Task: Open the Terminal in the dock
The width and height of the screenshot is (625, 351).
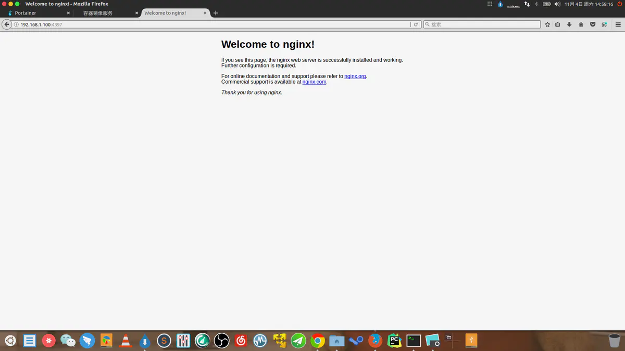Action: (414, 341)
